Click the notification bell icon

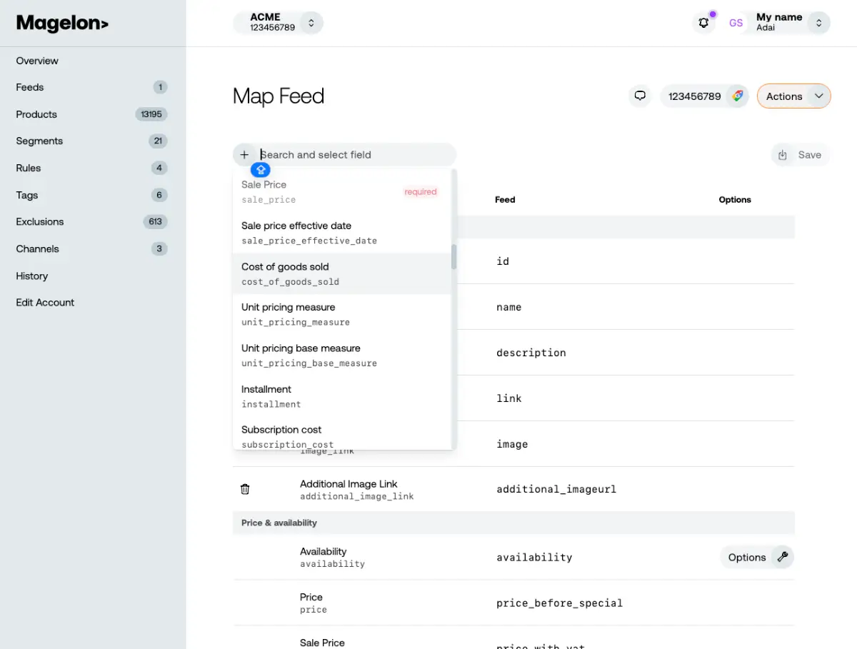(x=704, y=23)
